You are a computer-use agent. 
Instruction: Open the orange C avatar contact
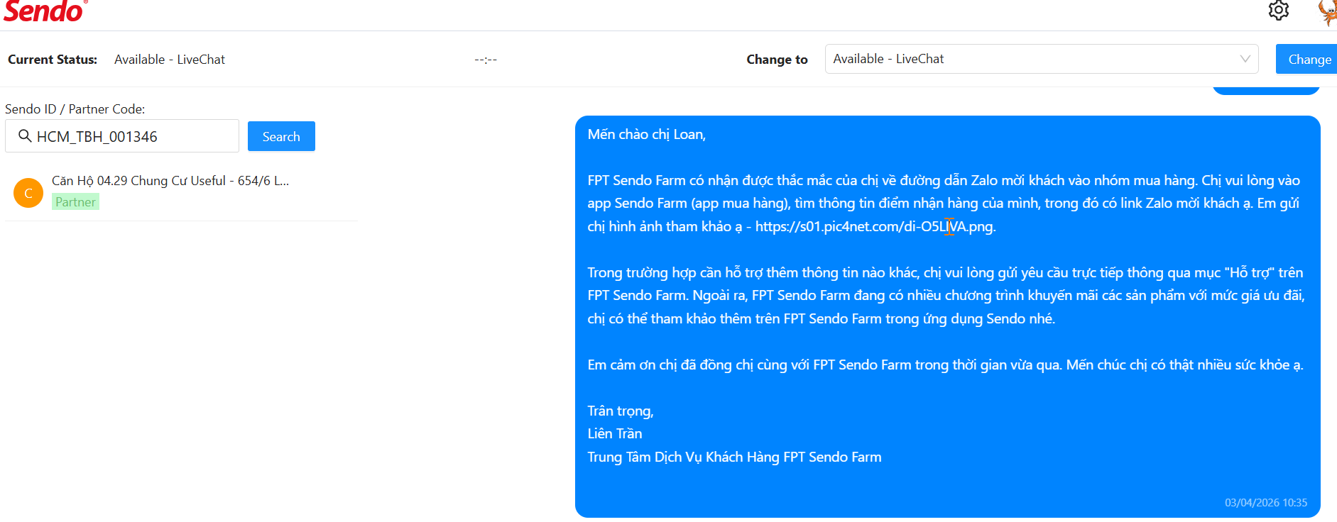click(28, 193)
